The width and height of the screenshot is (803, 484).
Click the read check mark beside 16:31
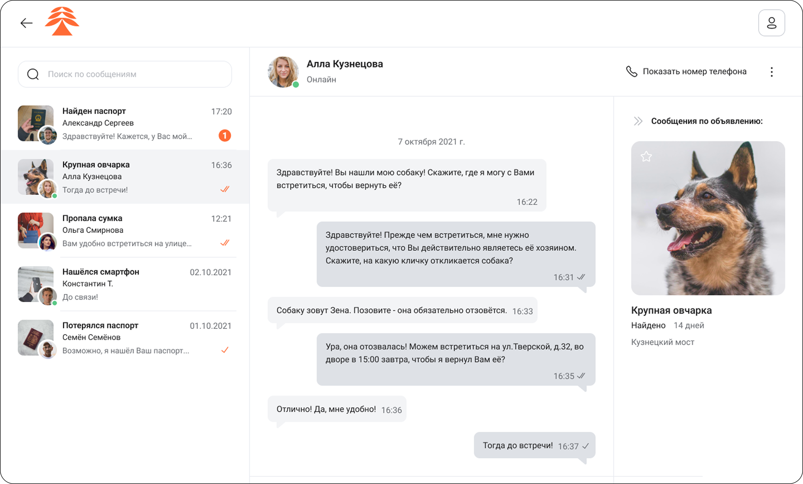[581, 277]
